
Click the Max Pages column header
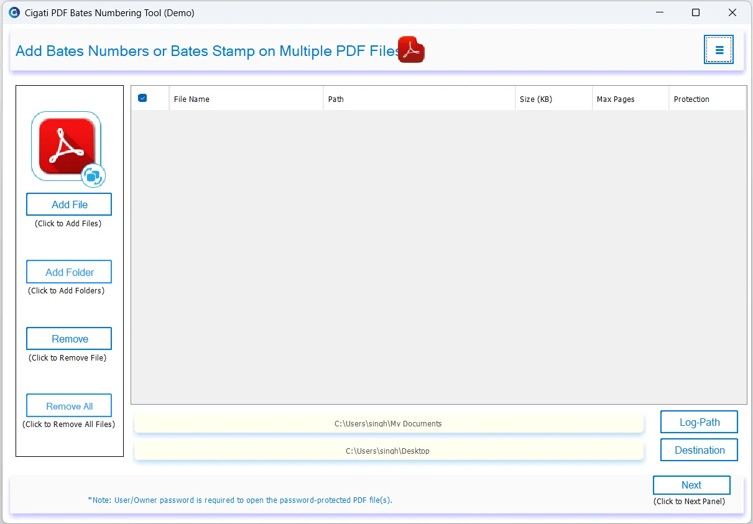(630, 99)
